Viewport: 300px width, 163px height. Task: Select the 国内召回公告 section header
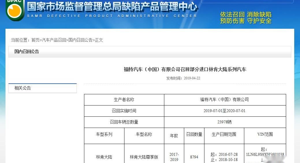(150, 52)
